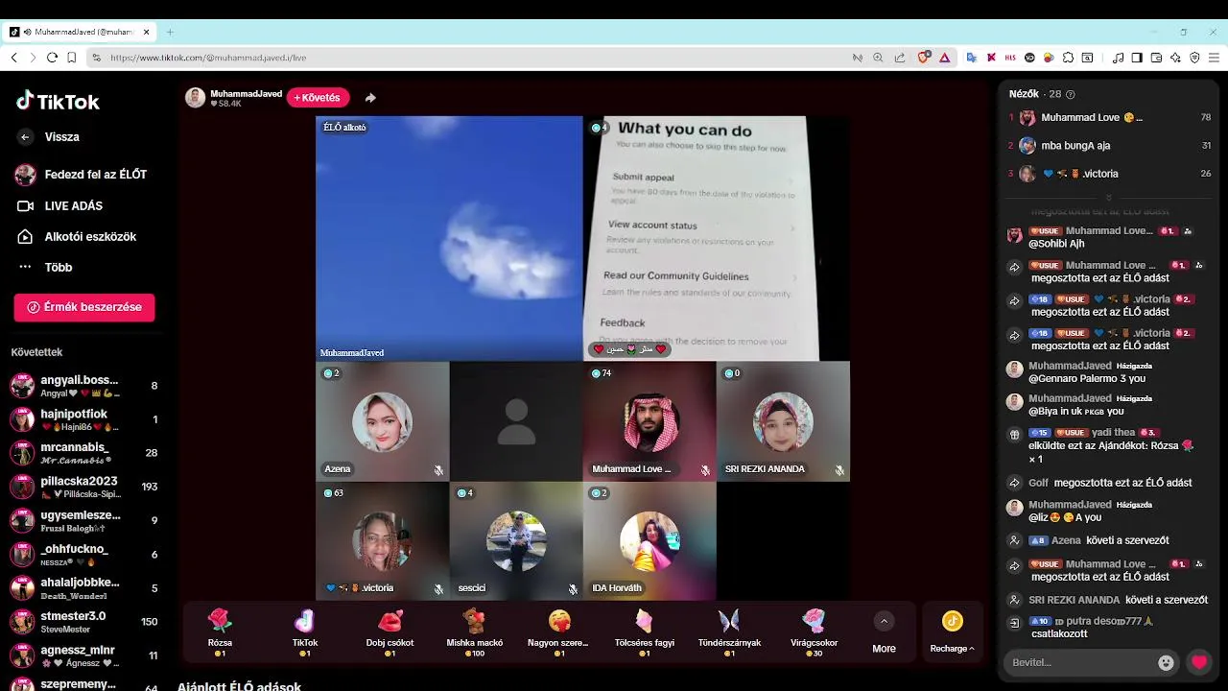Image resolution: width=1228 pixels, height=691 pixels.
Task: Select SRI REZKI ANANDA guest avatar
Action: [783, 421]
